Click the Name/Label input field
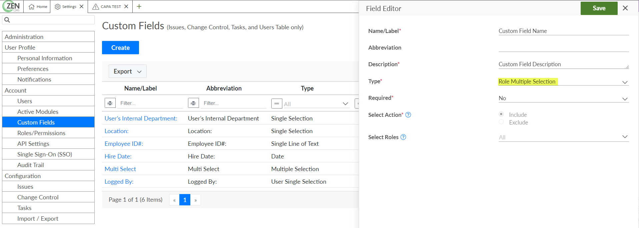Viewport: 639px width, 228px height. pos(563,31)
